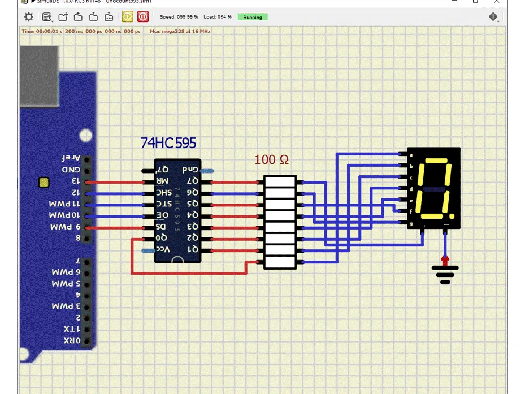525x394 pixels.
Task: Click Arduino pin 7 connector
Action: (x=86, y=262)
